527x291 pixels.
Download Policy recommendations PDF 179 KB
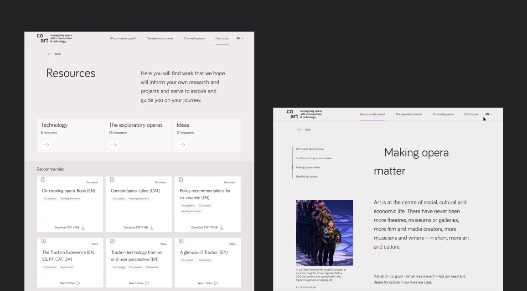(x=207, y=228)
